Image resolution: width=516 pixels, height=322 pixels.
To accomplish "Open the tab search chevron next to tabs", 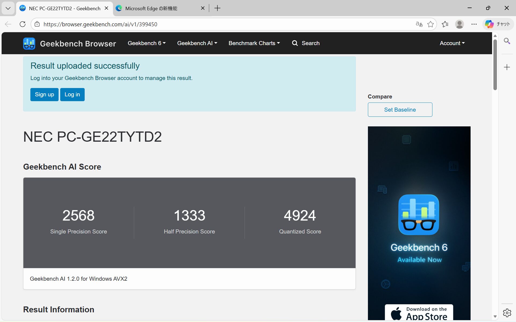I will pyautogui.click(x=8, y=8).
